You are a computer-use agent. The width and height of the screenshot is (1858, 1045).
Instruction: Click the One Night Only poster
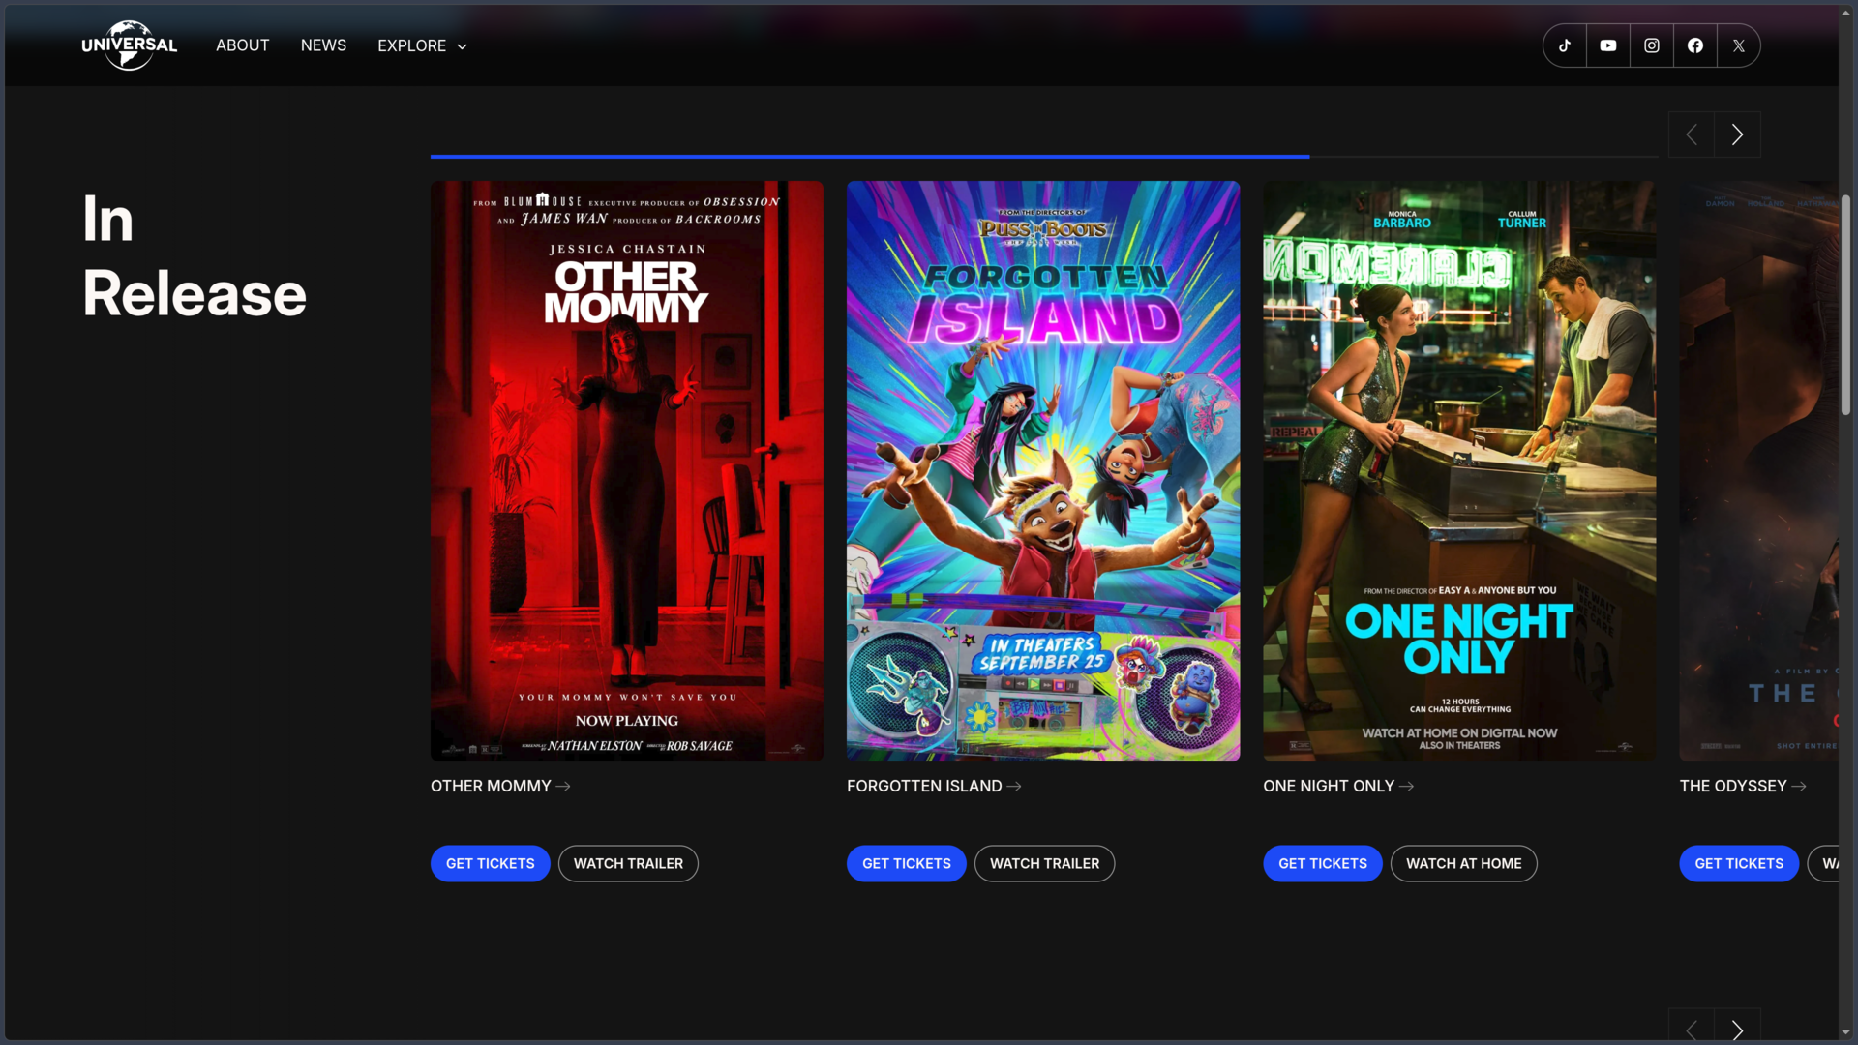(1459, 471)
